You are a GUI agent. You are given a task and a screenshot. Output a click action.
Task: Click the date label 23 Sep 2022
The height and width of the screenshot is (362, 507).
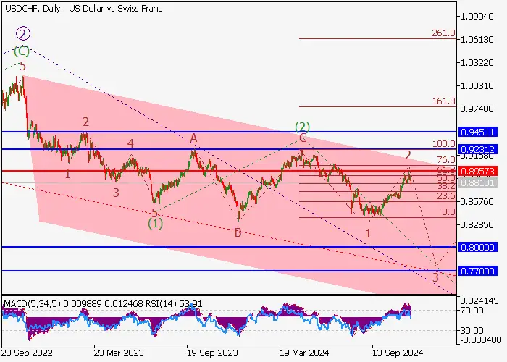pyautogui.click(x=27, y=353)
